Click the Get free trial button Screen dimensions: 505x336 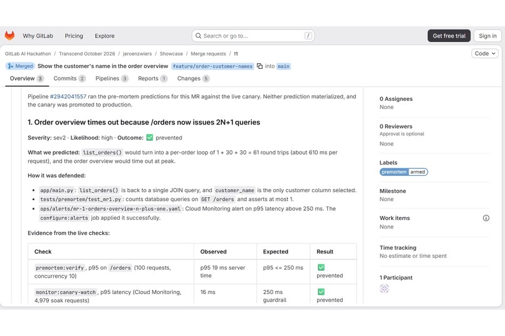[x=449, y=36]
